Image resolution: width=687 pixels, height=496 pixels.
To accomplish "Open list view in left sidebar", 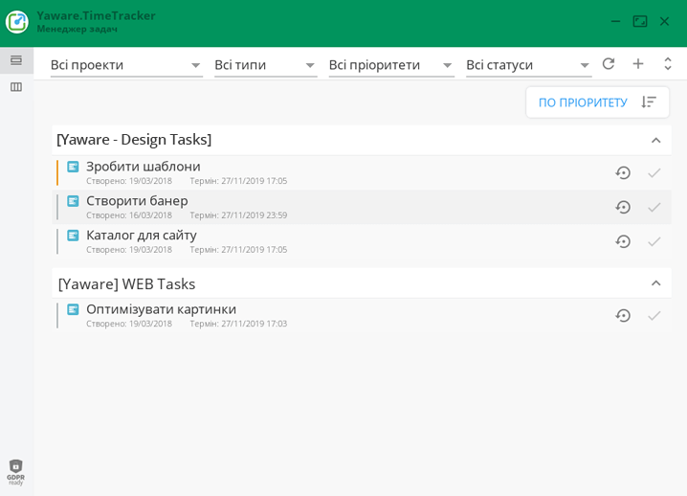I will (16, 60).
